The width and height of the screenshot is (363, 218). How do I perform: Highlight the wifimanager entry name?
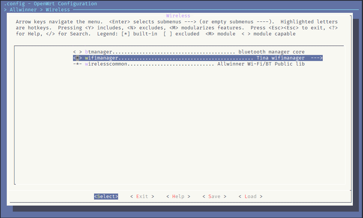coord(102,58)
